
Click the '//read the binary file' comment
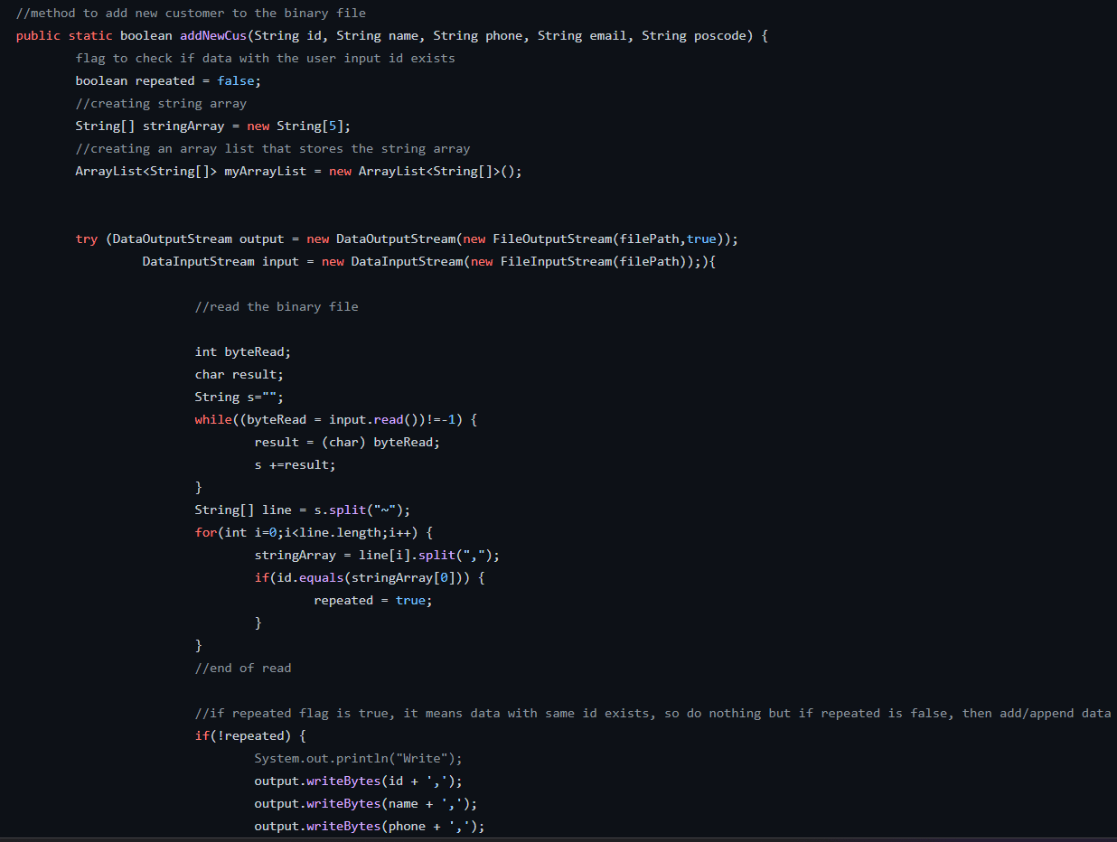[x=277, y=306]
